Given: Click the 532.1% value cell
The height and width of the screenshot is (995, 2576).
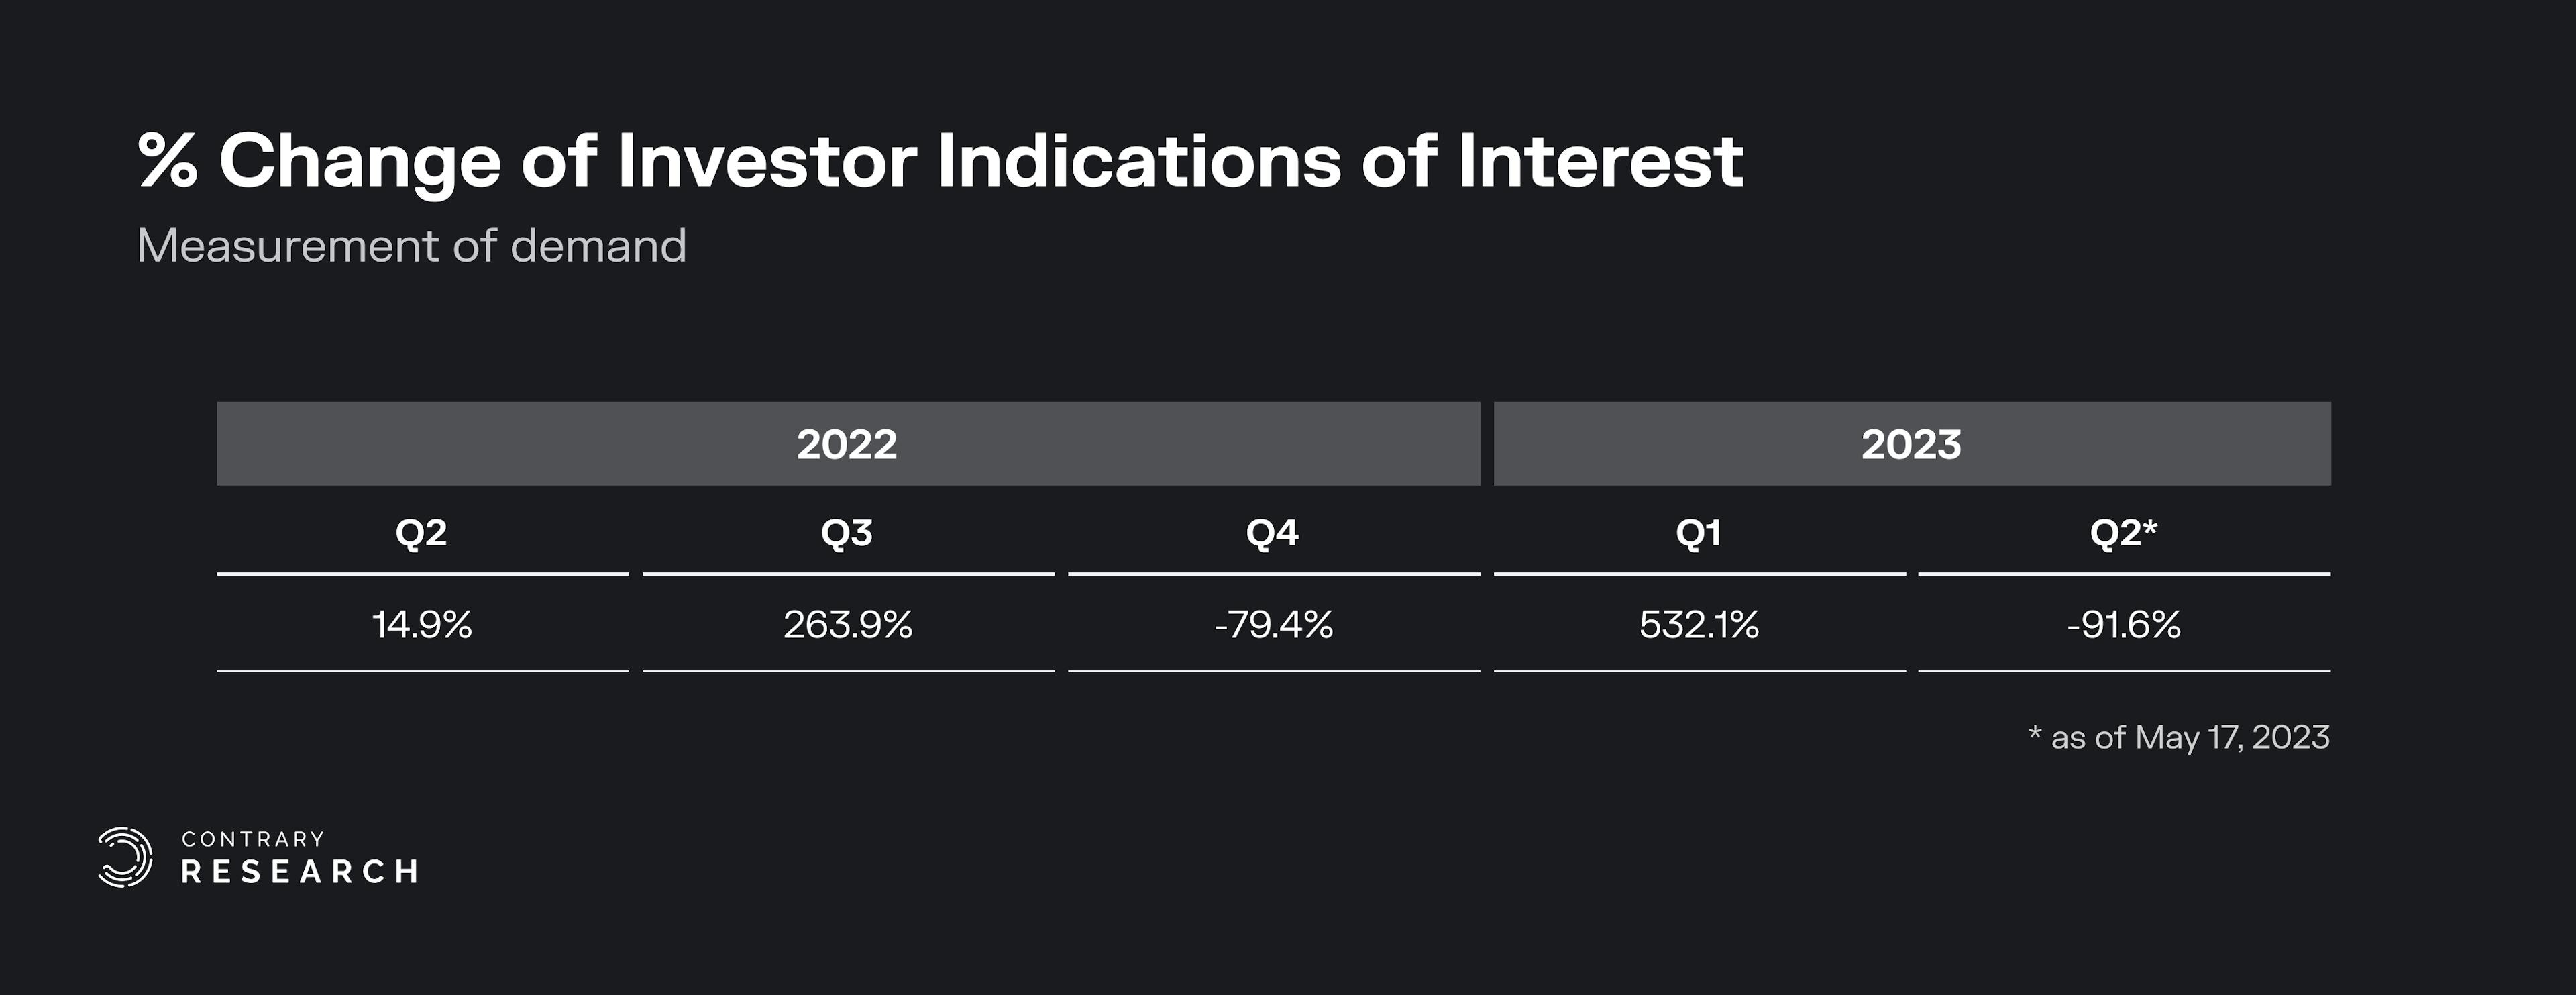Looking at the screenshot, I should (1699, 625).
